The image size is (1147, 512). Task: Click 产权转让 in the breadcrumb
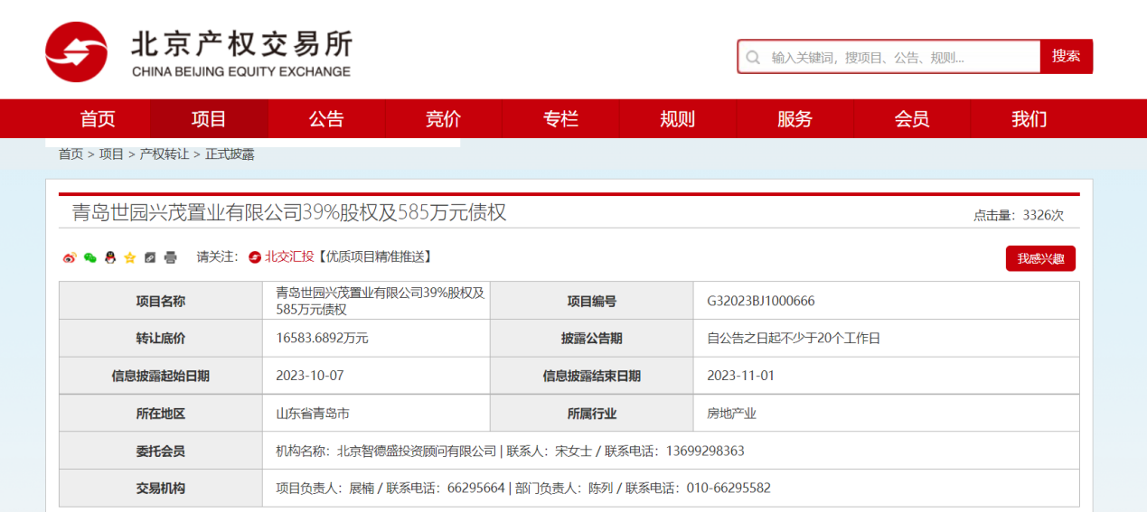click(x=164, y=154)
